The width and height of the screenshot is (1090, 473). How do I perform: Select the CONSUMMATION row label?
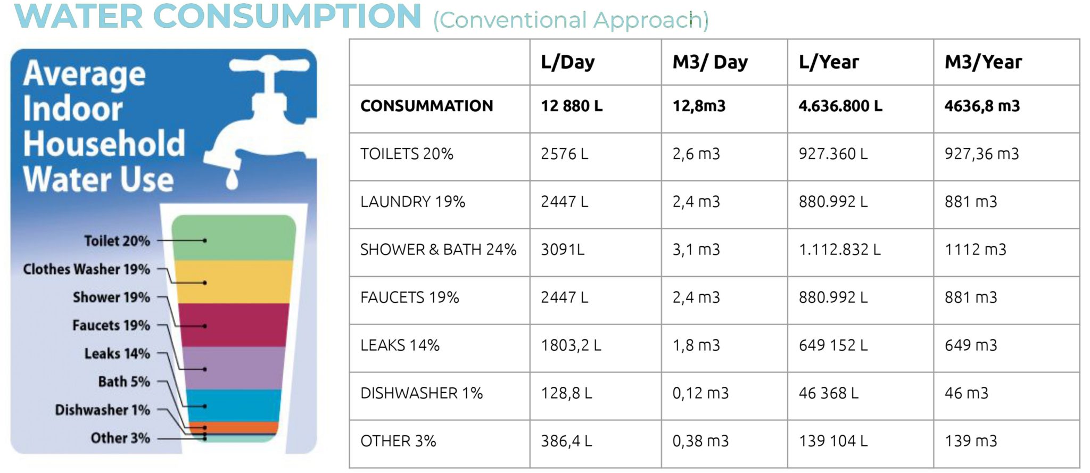426,106
